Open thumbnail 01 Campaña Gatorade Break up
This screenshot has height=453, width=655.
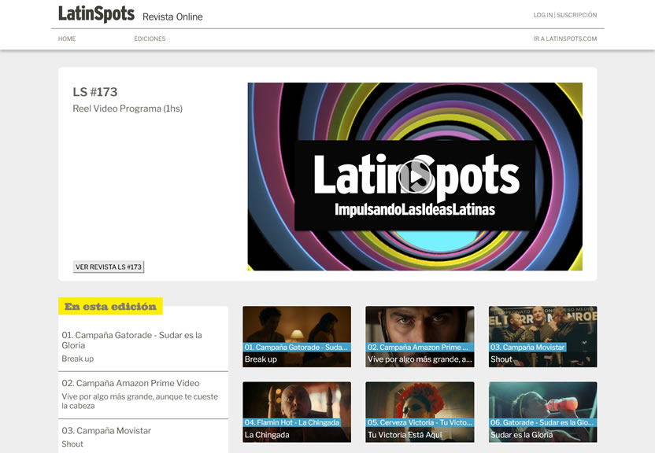point(297,337)
